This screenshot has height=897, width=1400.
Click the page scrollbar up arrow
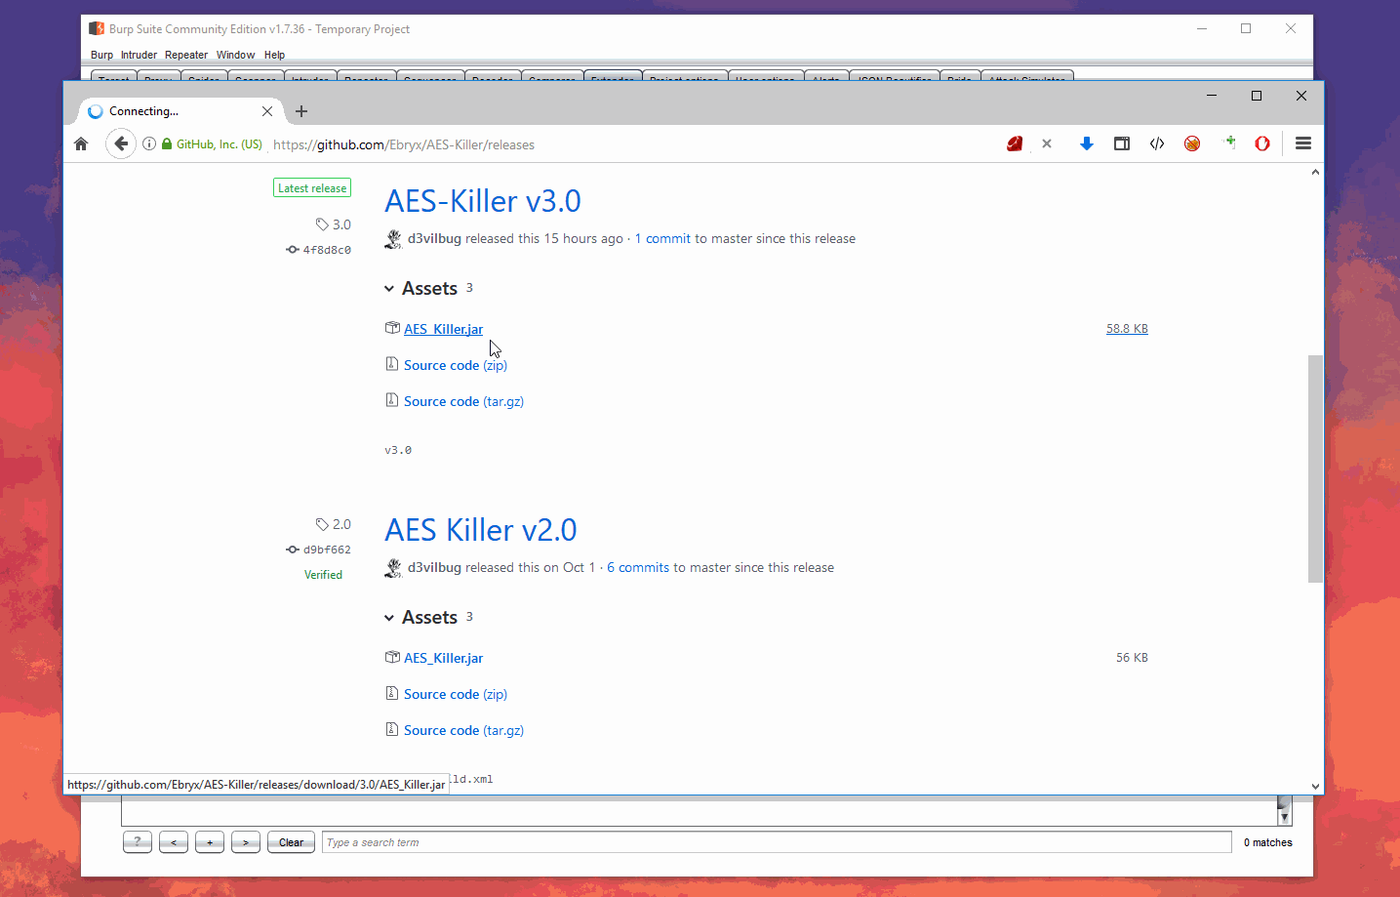(1315, 172)
